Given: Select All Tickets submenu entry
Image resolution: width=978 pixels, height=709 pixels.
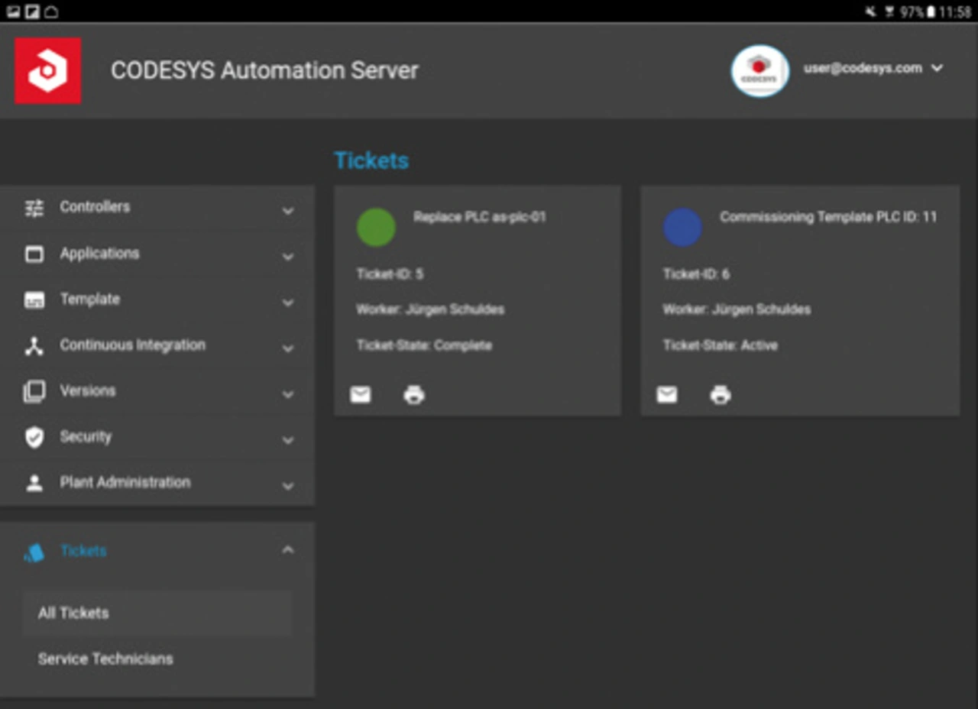Looking at the screenshot, I should (157, 613).
